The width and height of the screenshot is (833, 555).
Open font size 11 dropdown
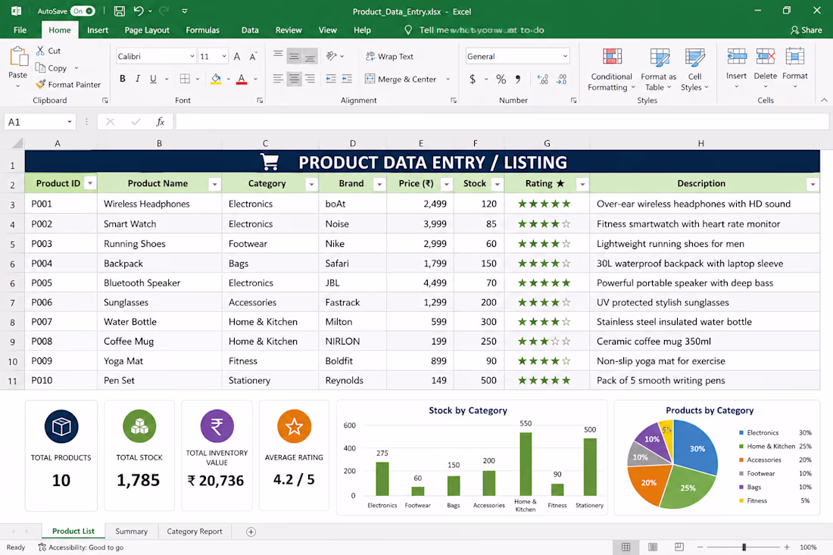pos(224,56)
